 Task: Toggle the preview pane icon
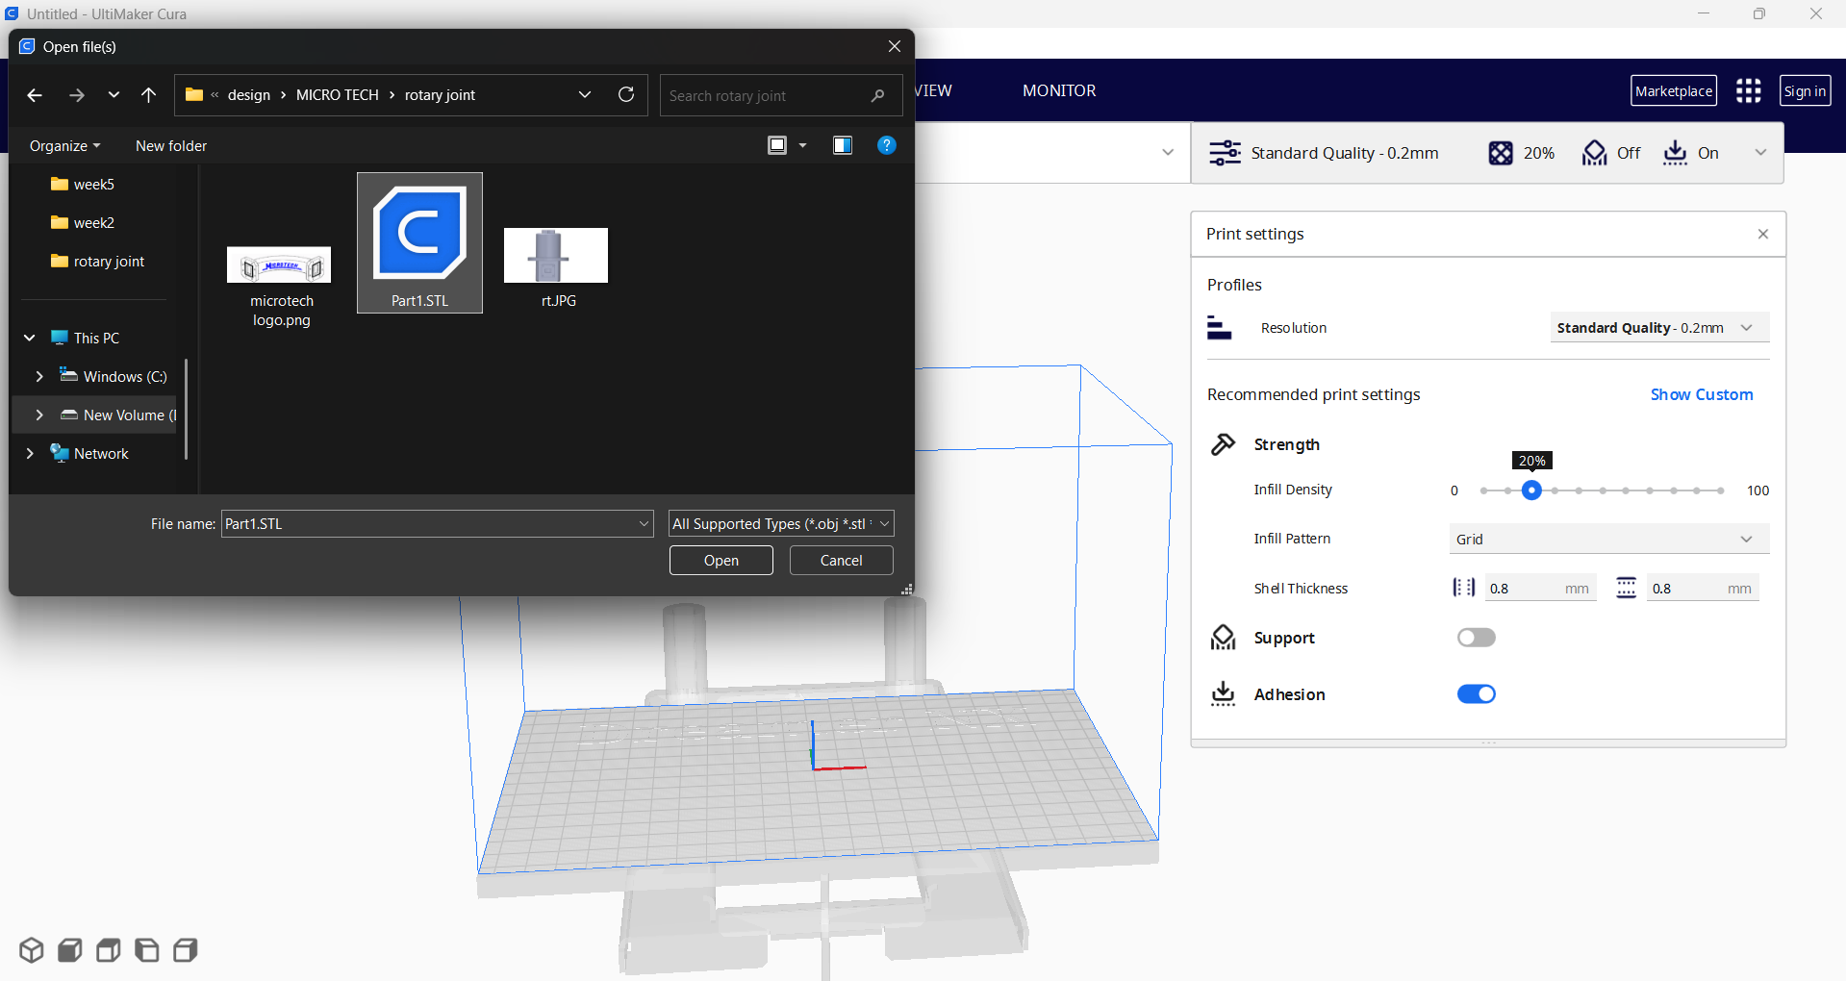click(843, 145)
